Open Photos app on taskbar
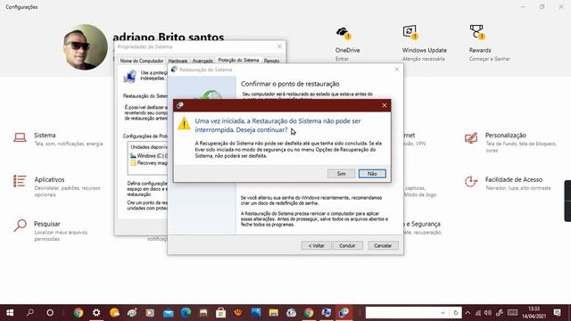The height and width of the screenshot is (321, 571). pos(256,313)
